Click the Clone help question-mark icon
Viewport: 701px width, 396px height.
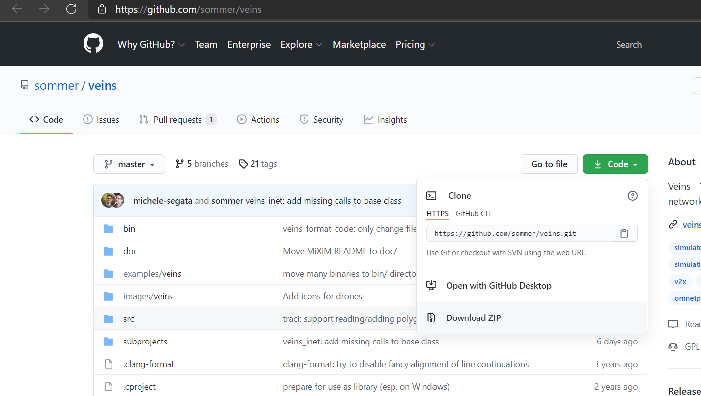pos(633,196)
